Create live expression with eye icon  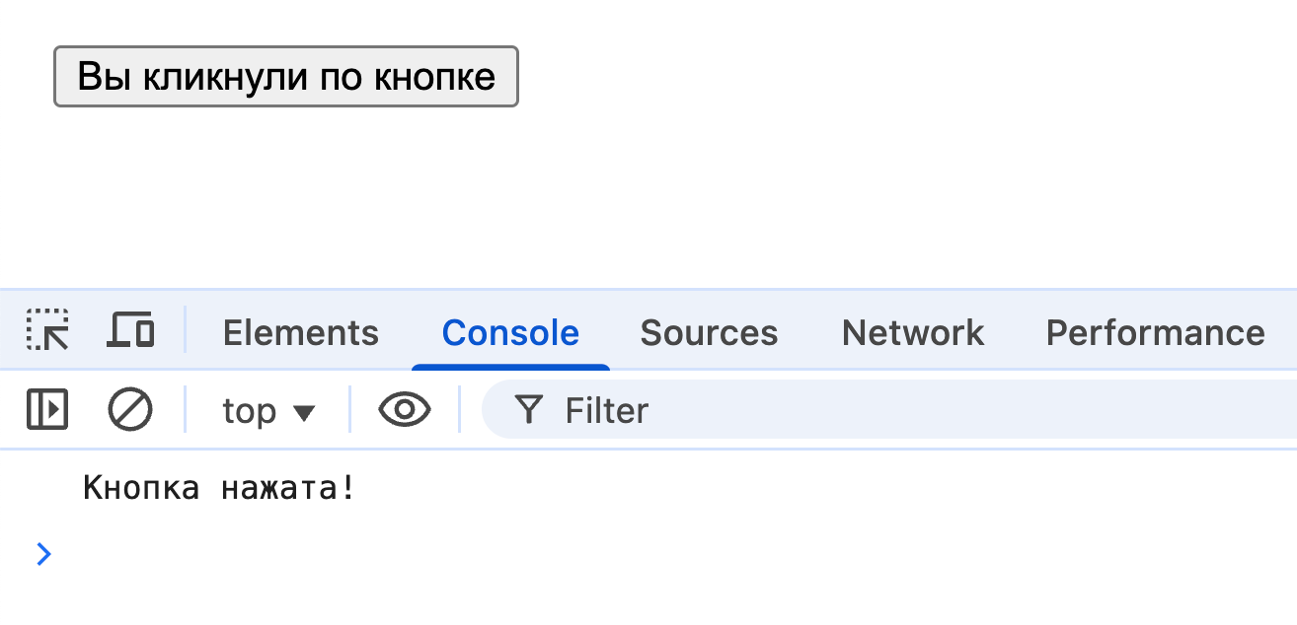[x=405, y=409]
